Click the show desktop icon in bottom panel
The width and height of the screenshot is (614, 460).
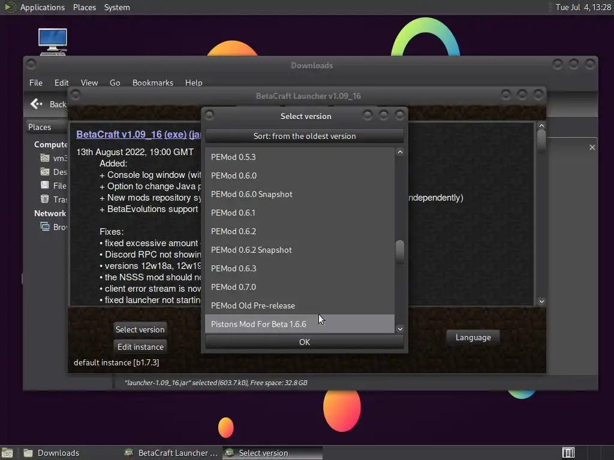click(7, 453)
